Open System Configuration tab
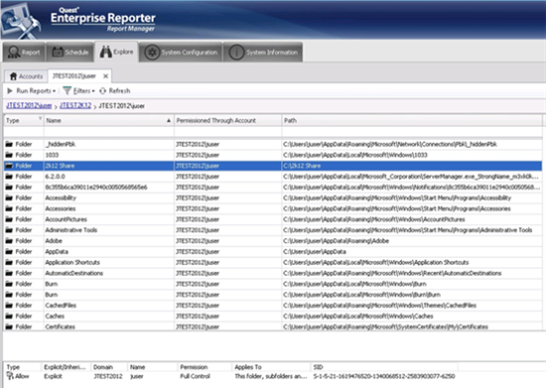 click(181, 53)
